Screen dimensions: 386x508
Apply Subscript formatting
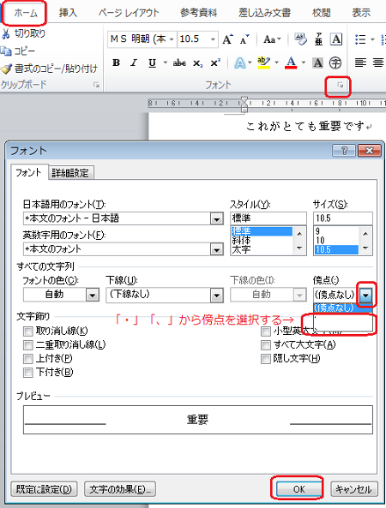pos(197,63)
